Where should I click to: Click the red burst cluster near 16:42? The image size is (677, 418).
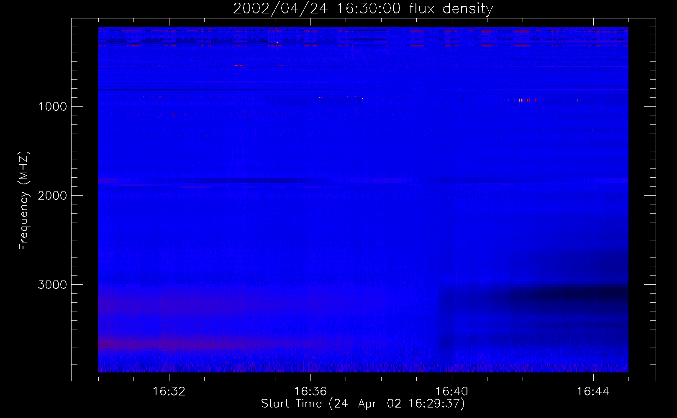[523, 100]
